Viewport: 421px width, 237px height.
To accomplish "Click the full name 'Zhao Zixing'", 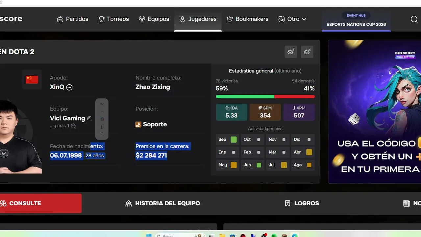I will tap(153, 87).
